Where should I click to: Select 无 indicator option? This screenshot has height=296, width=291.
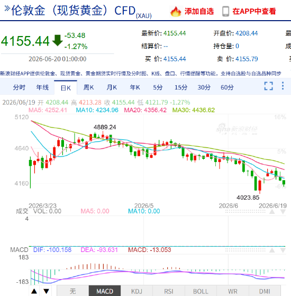click(x=73, y=291)
